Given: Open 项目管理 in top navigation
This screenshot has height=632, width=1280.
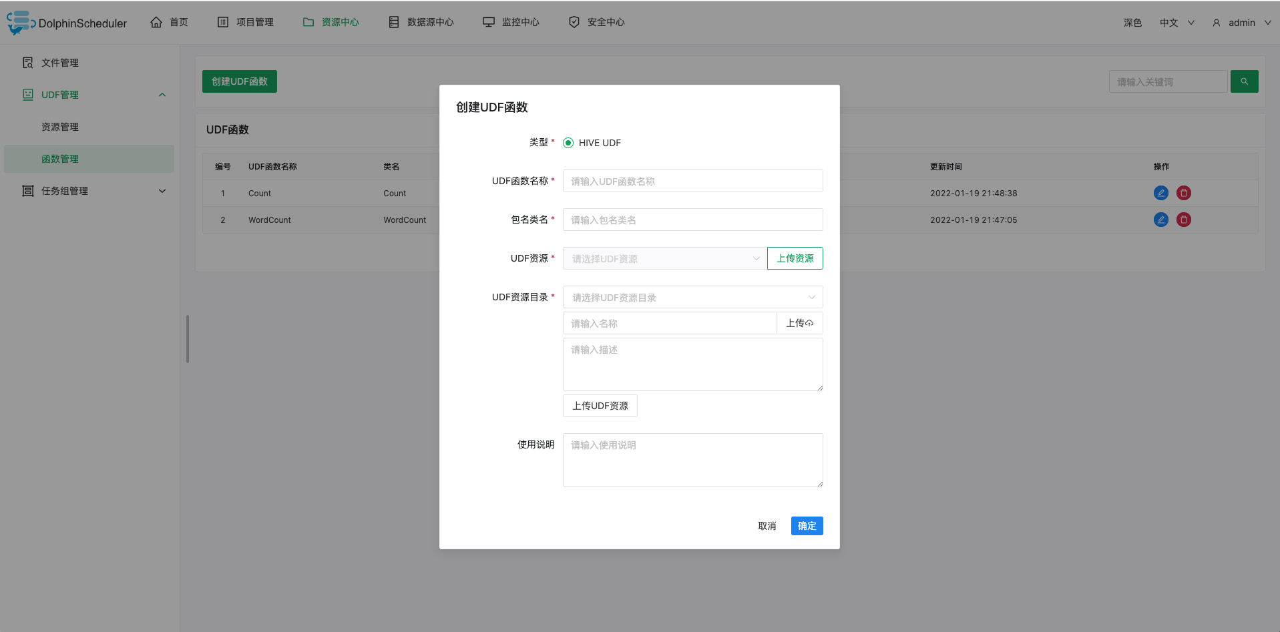Looking at the screenshot, I should tap(245, 22).
